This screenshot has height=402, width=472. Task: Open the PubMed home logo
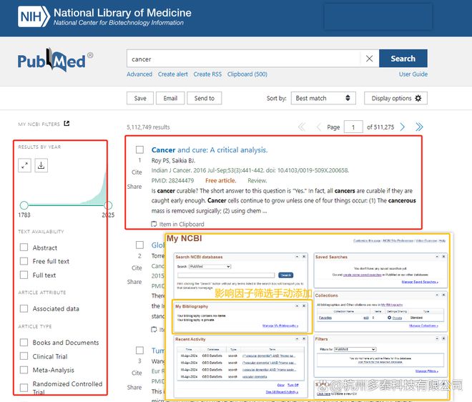(55, 61)
